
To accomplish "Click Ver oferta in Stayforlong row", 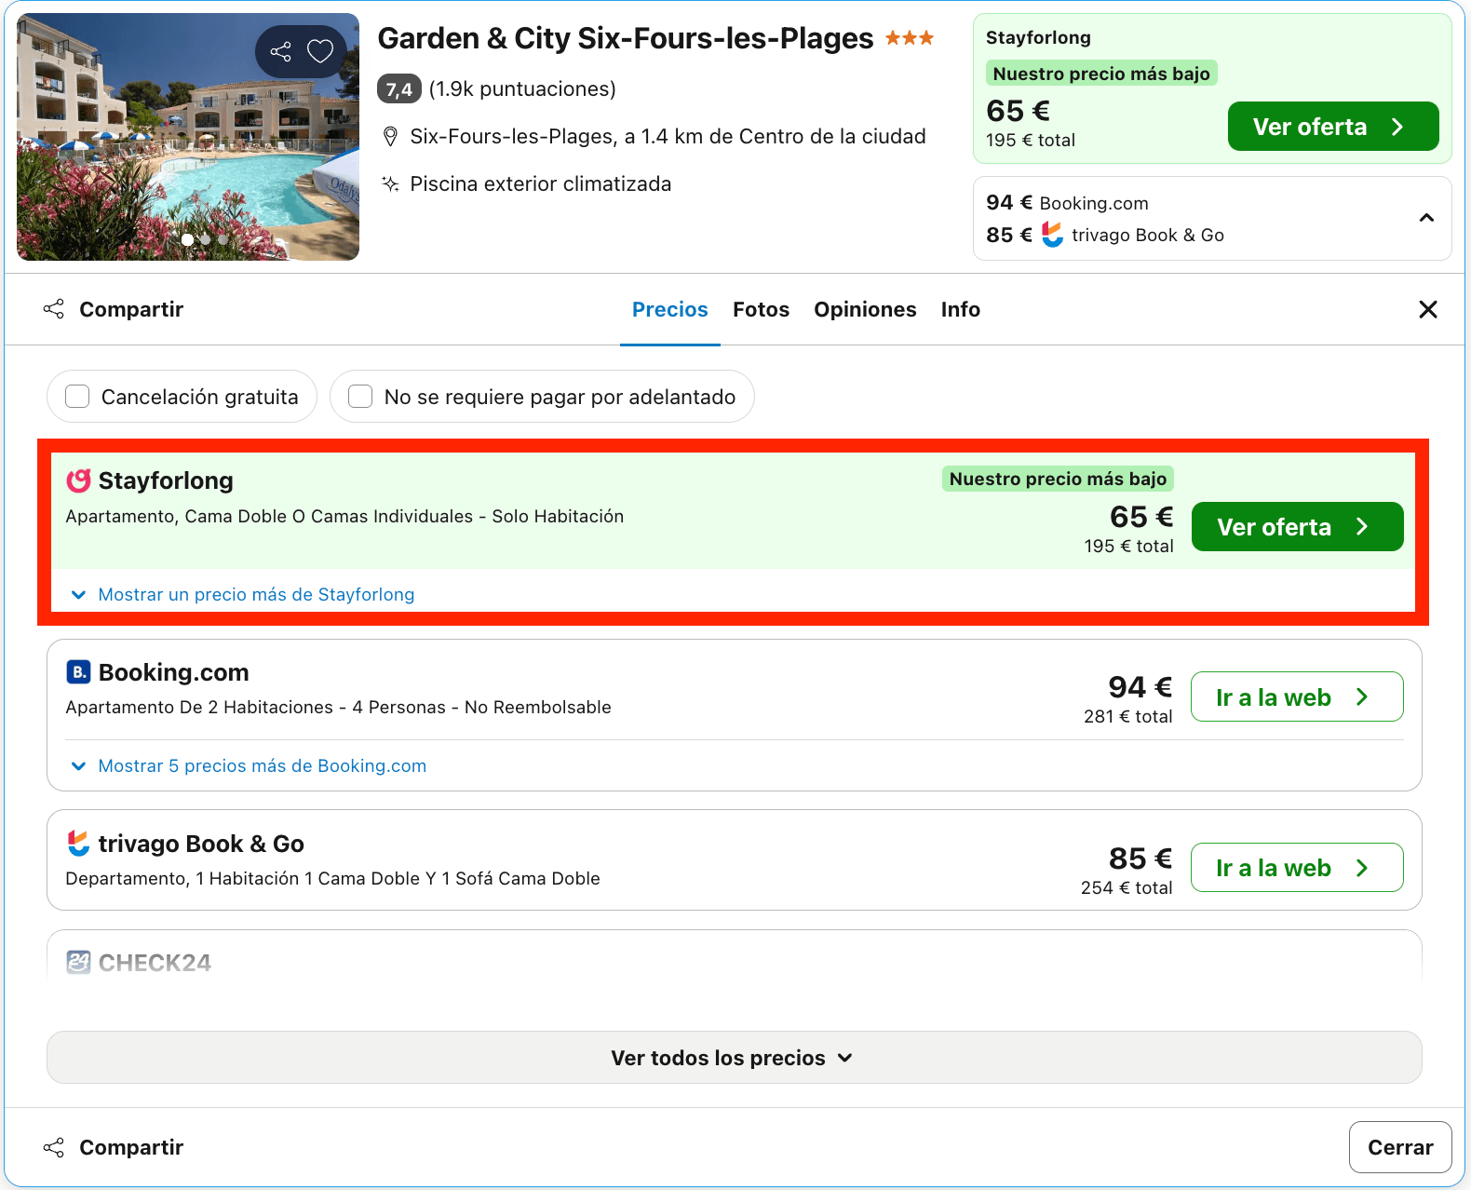I will pos(1297,527).
